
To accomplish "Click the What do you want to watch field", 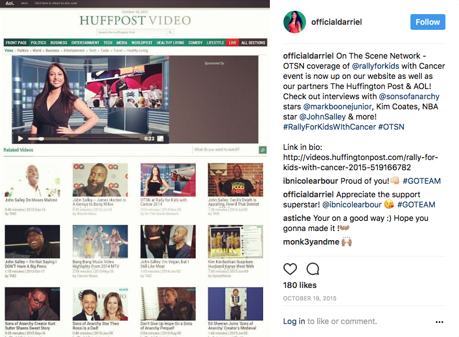I will (226, 150).
